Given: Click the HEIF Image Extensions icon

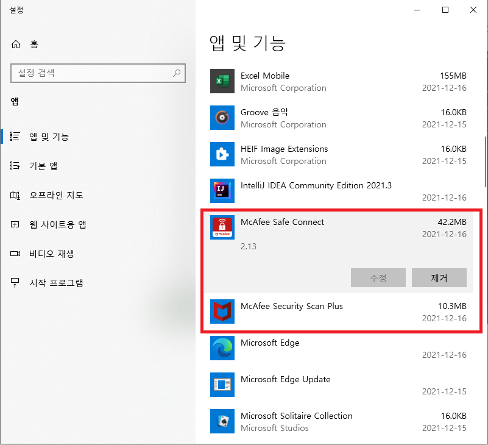Looking at the screenshot, I should 222,154.
